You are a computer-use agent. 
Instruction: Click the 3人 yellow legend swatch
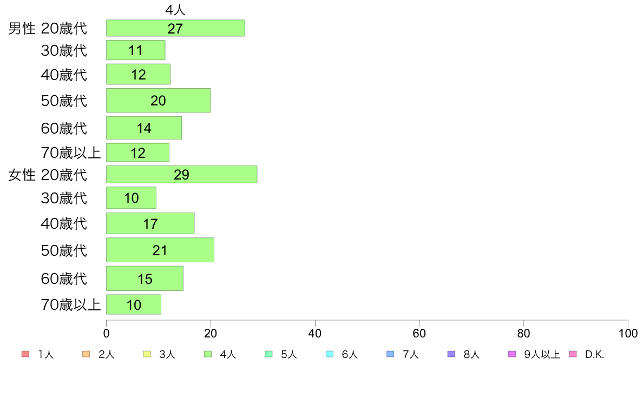147,354
